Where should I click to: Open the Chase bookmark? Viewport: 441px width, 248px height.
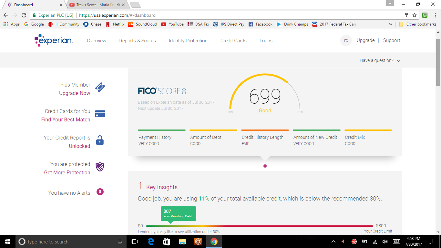tap(92, 24)
